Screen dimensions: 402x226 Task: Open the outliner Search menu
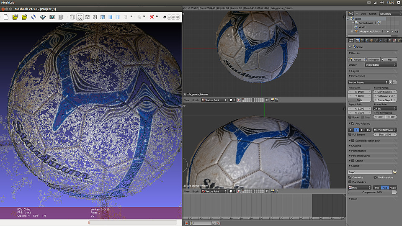click(x=373, y=14)
